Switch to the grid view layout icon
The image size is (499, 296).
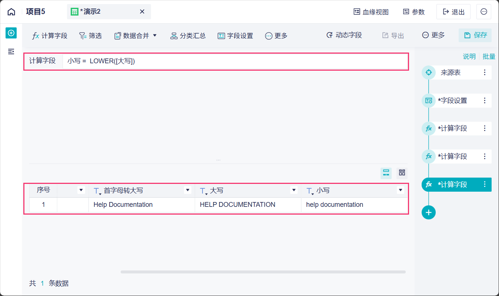402,173
